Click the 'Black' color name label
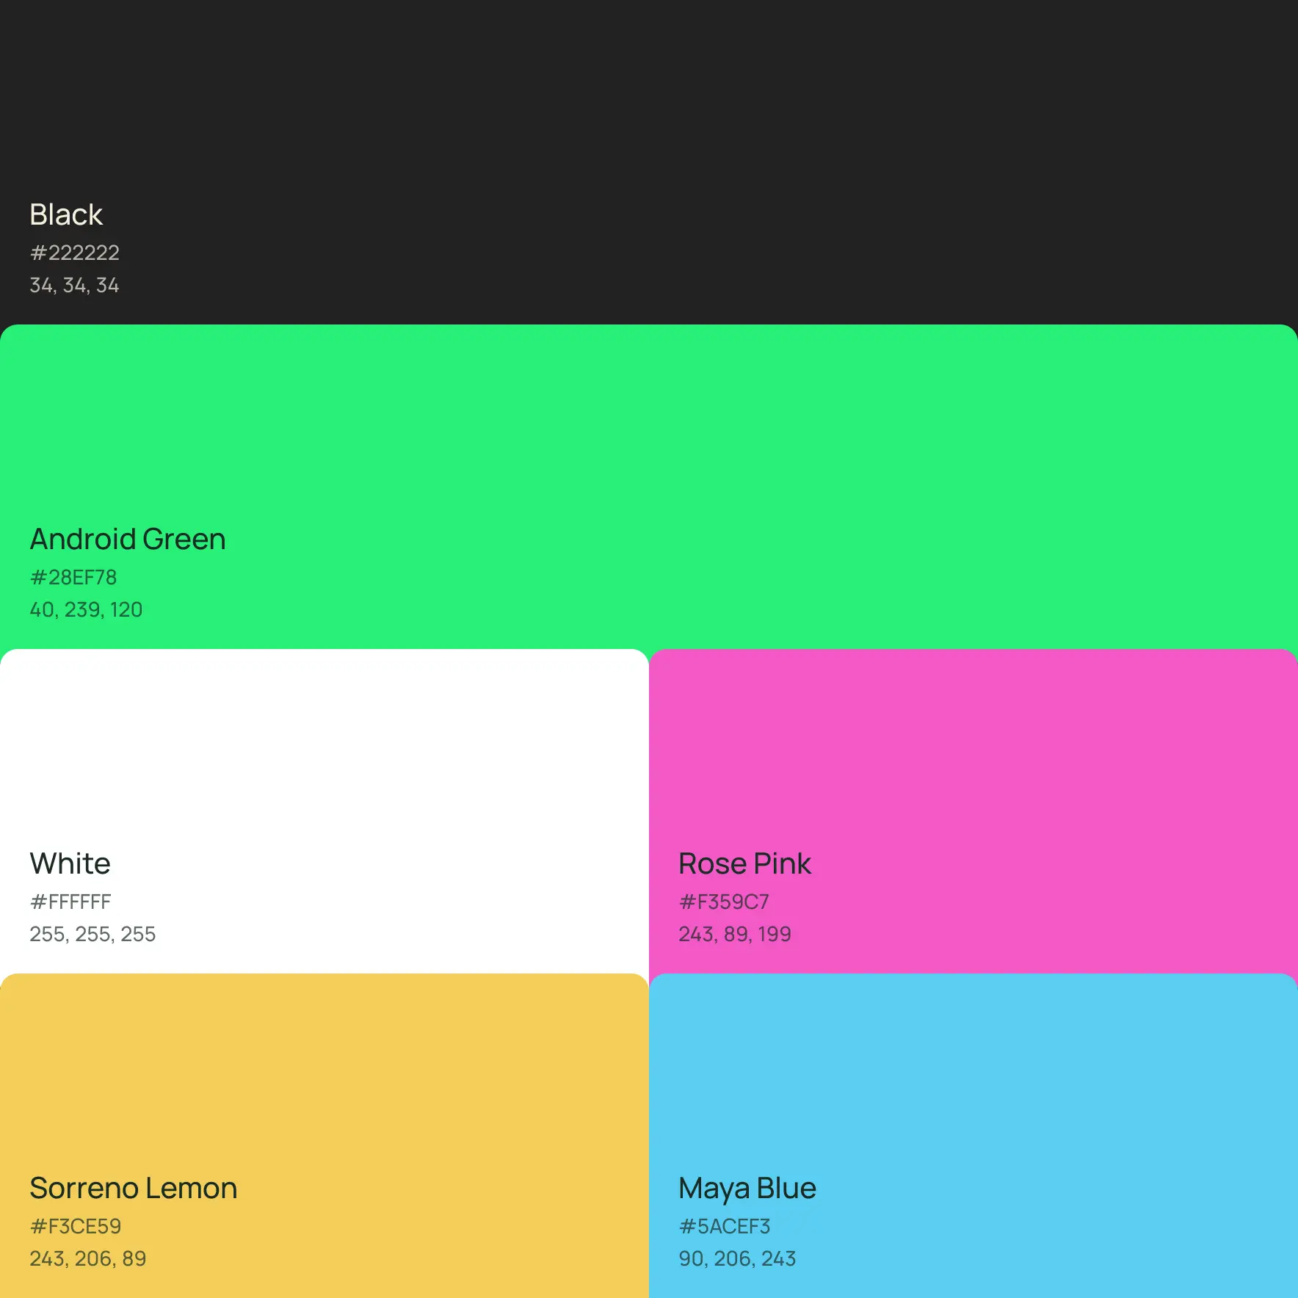Viewport: 1298px width, 1298px height. (x=66, y=214)
